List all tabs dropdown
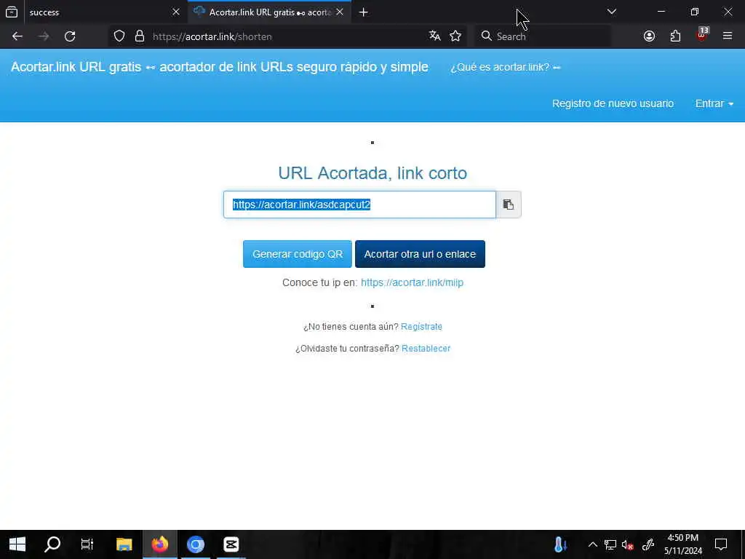 (612, 12)
